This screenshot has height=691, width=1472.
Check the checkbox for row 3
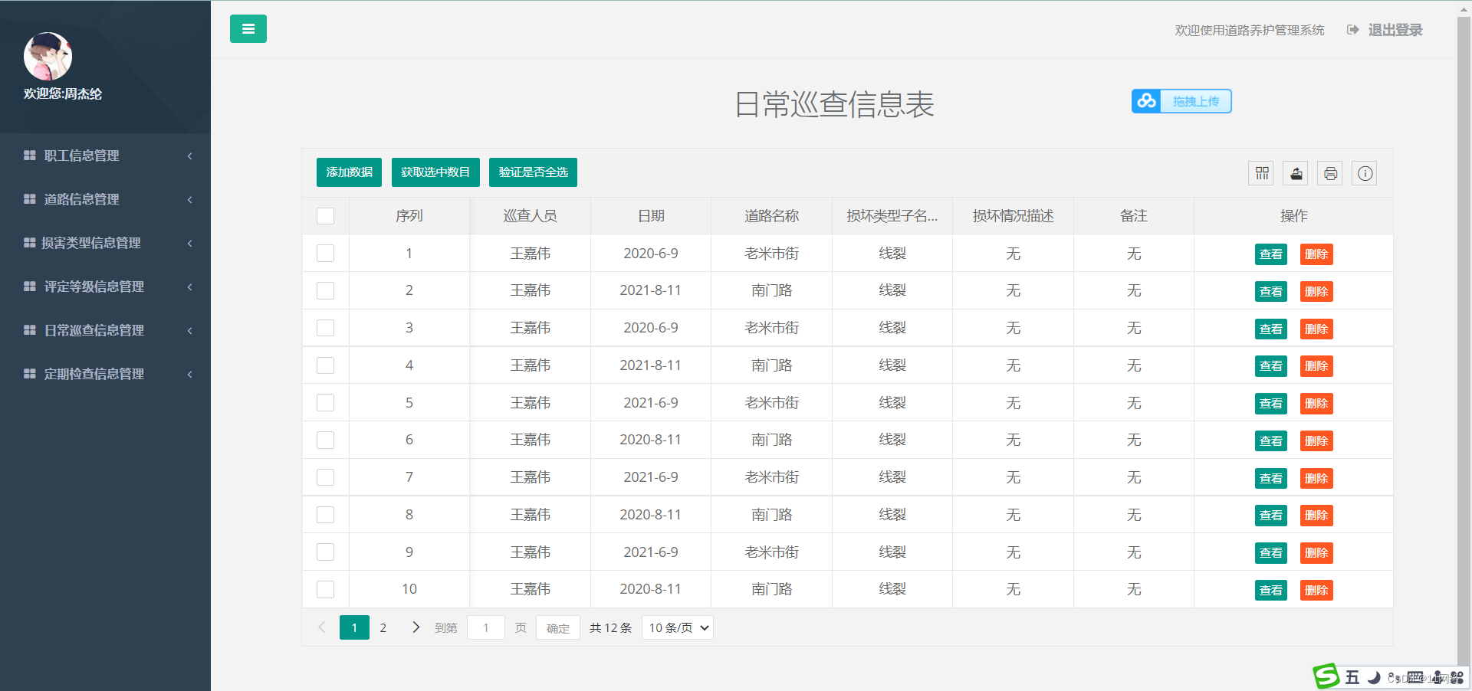tap(326, 328)
